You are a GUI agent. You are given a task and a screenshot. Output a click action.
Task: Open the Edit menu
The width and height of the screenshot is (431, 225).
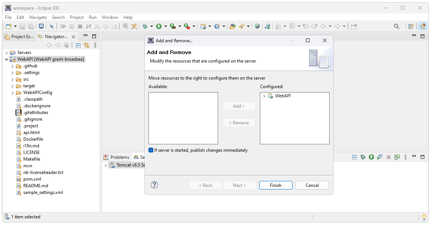tap(20, 17)
